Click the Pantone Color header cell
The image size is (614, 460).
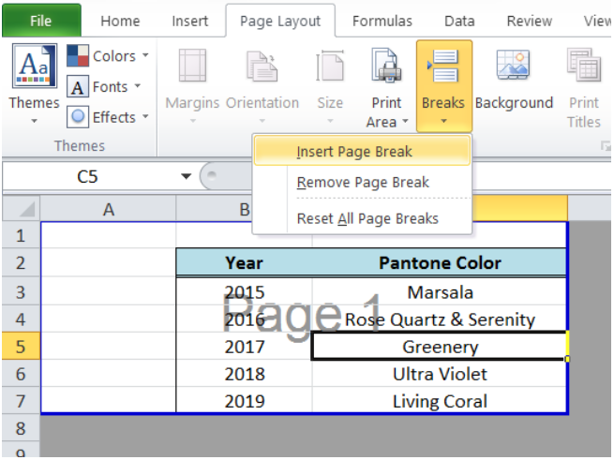tap(440, 262)
